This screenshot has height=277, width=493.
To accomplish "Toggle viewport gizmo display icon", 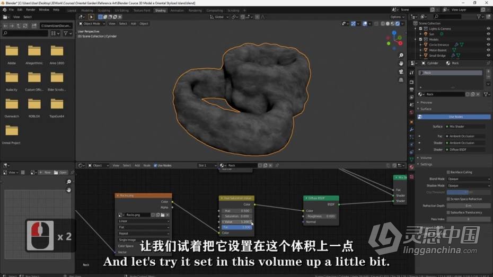I will 354,23.
